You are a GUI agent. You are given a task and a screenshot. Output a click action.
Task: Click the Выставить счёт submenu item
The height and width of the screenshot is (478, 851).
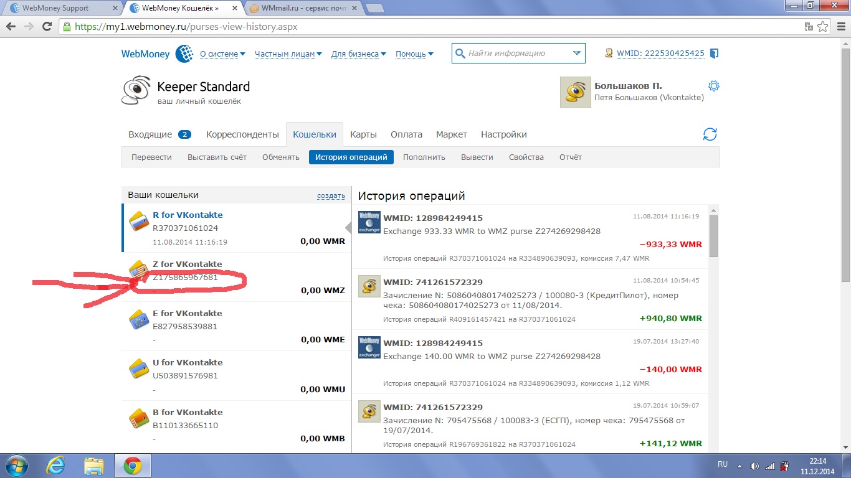point(217,157)
